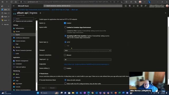Open the Transport dropdown set to Auto

click(88, 50)
